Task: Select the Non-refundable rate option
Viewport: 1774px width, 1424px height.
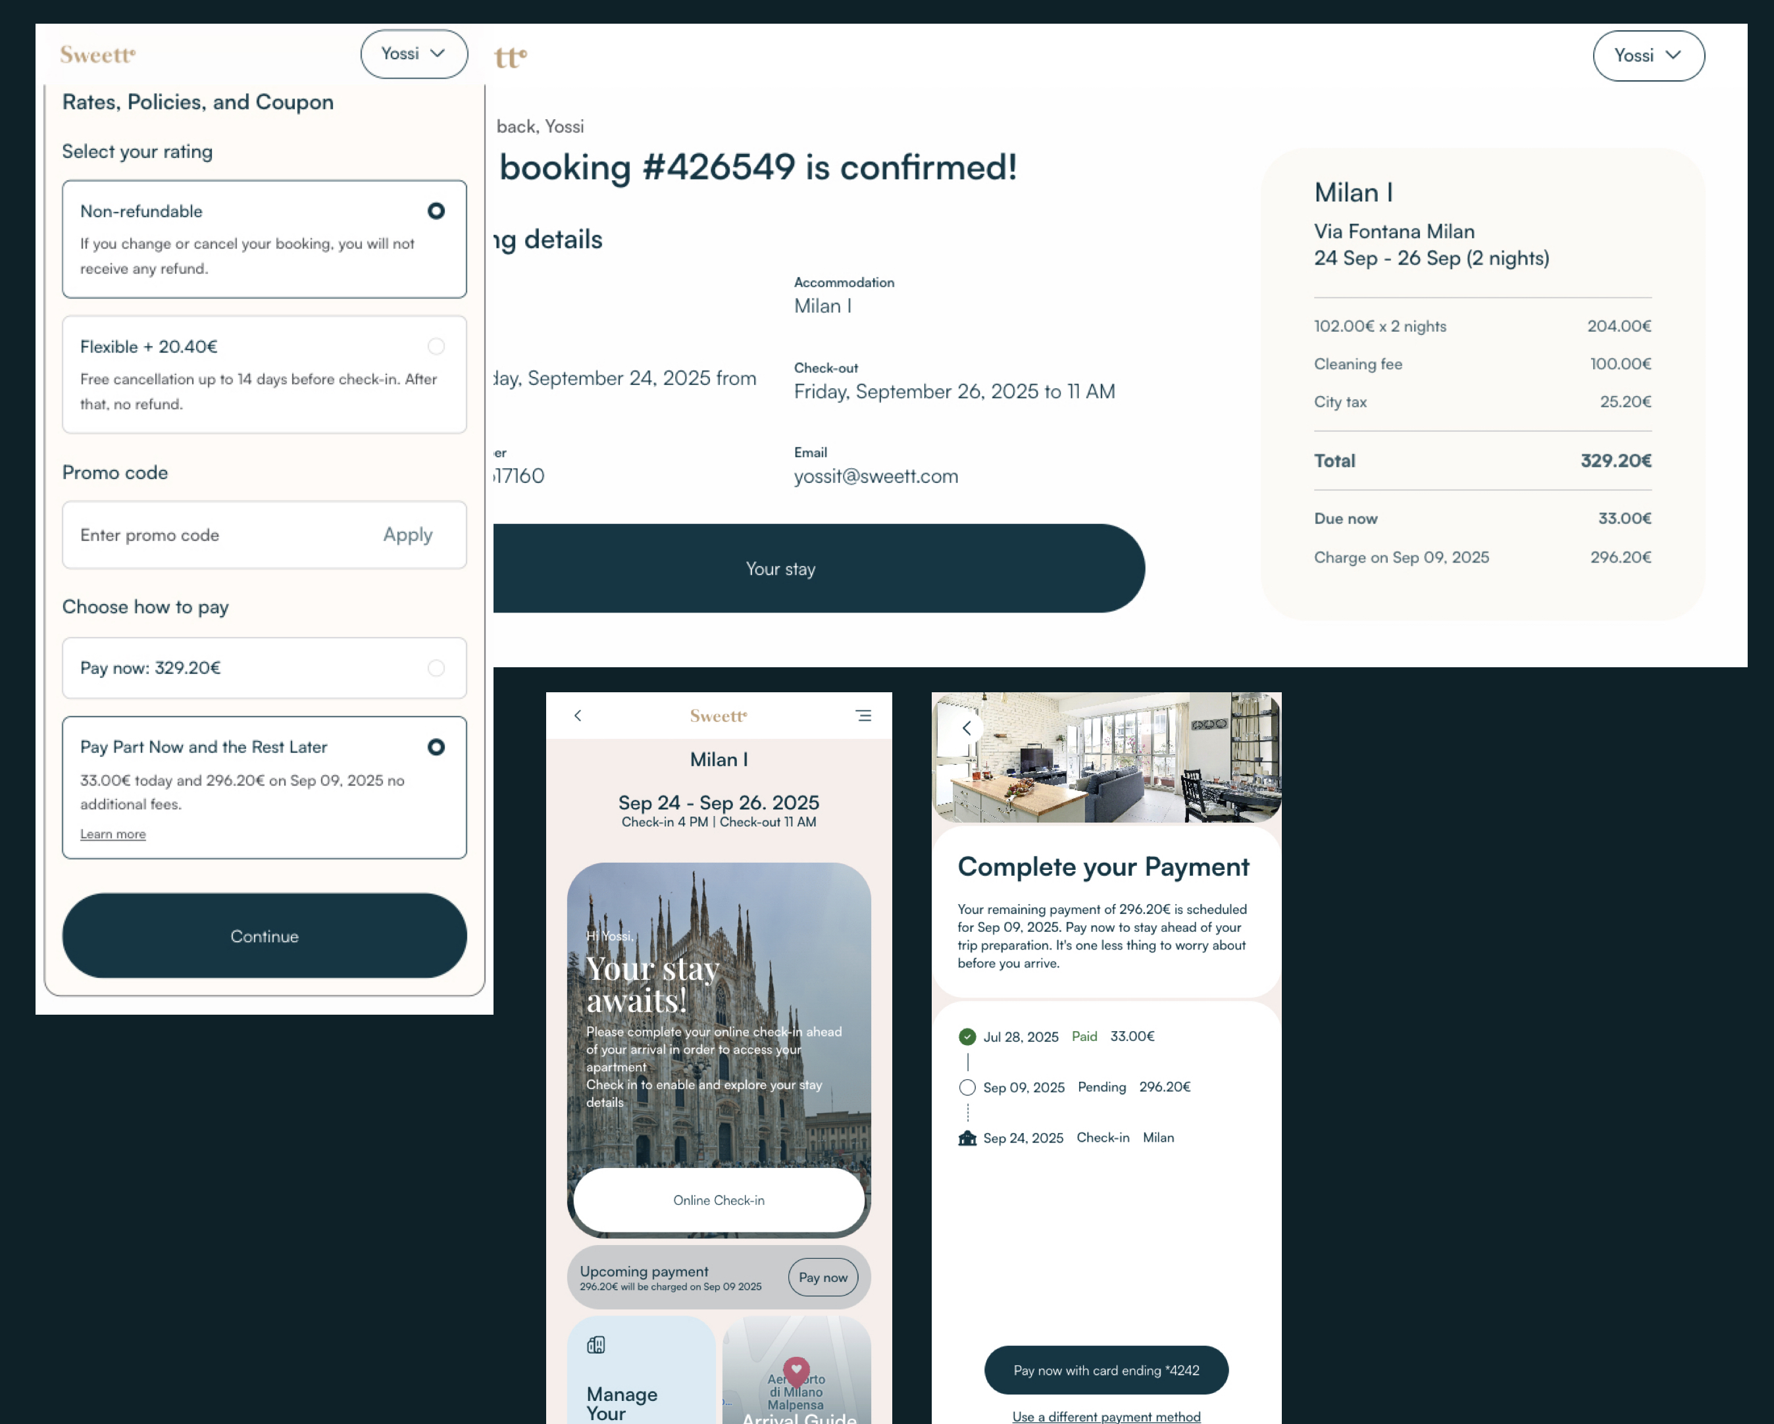Action: coord(436,211)
